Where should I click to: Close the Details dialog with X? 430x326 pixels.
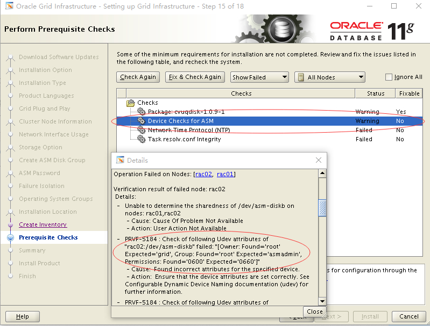coord(319,160)
